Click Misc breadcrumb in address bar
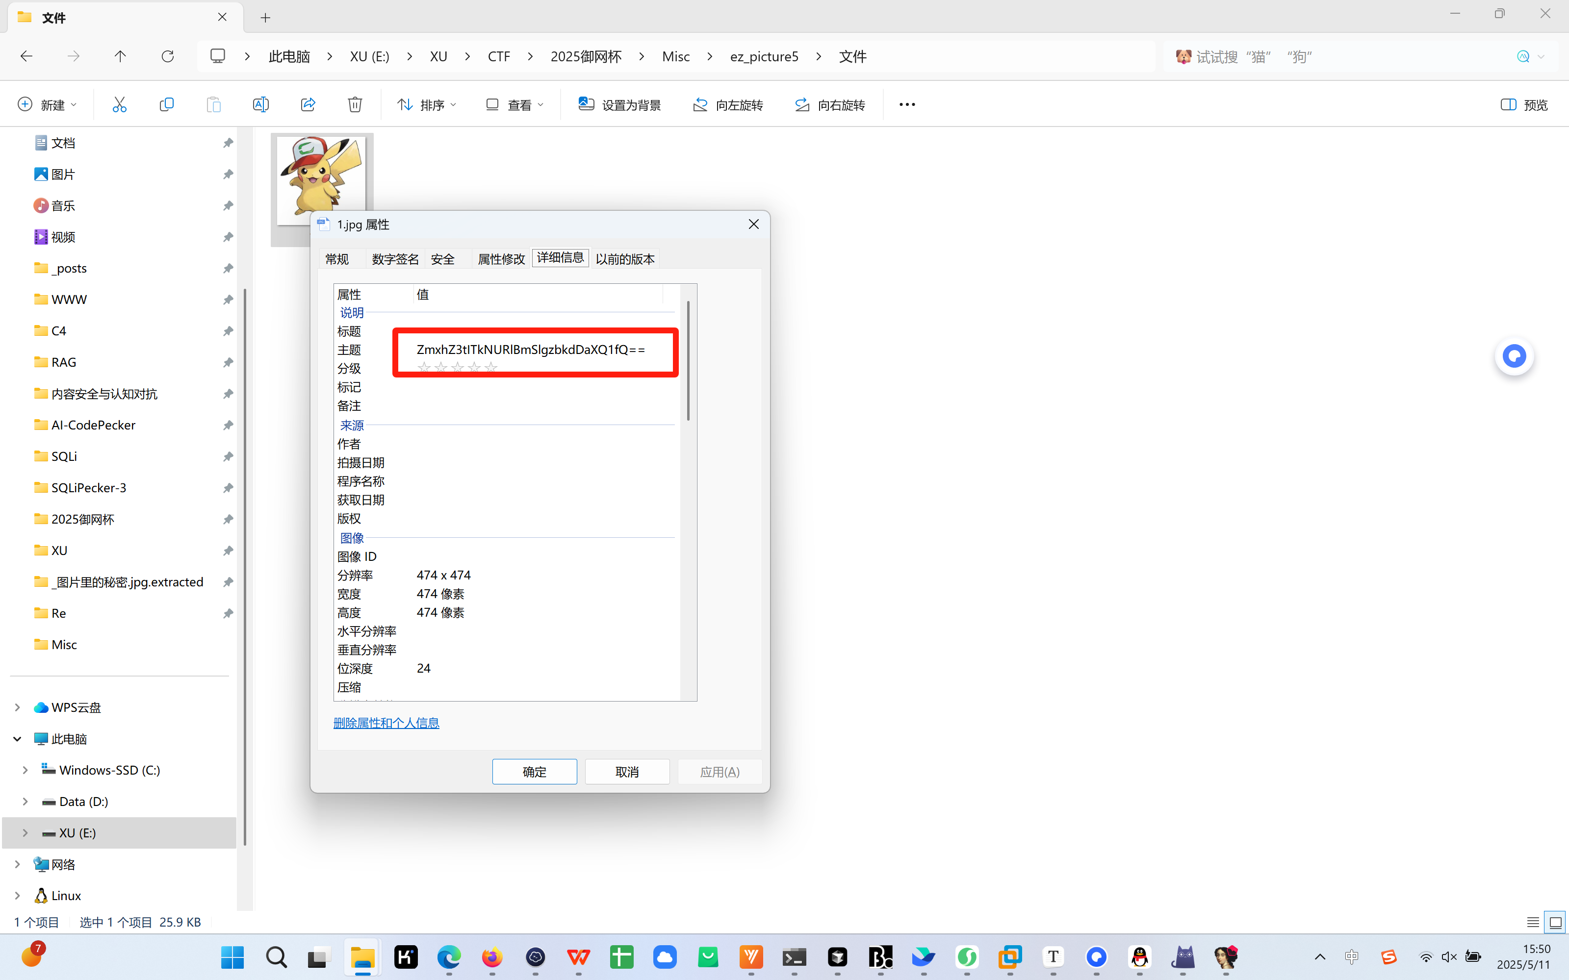Image resolution: width=1569 pixels, height=980 pixels. tap(675, 56)
